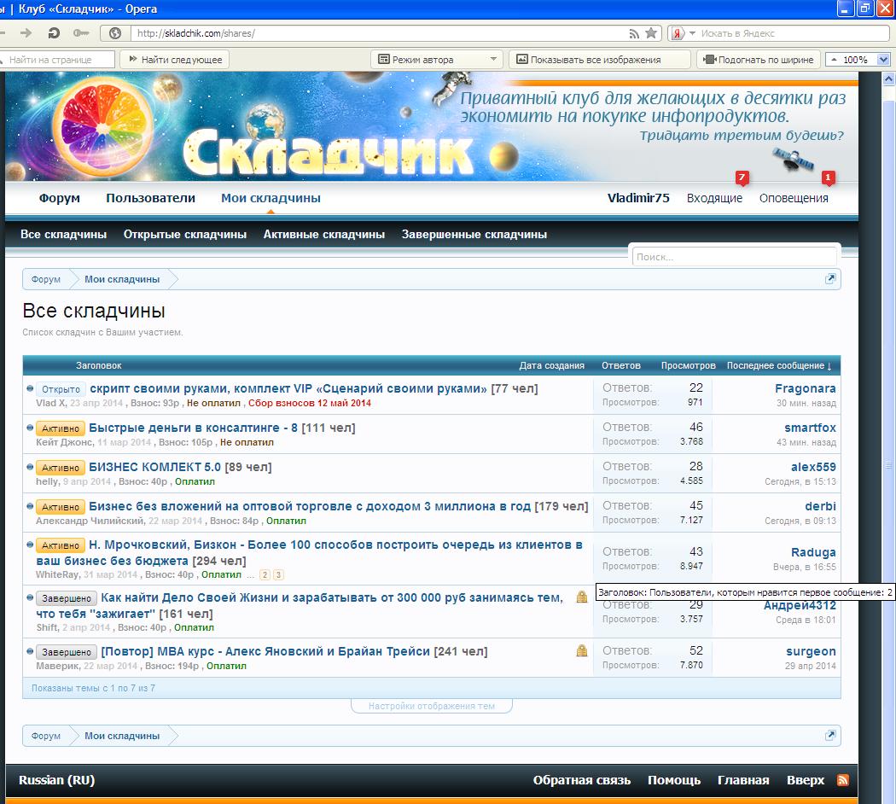Open the password wand key icon
This screenshot has height=804, width=896.
[x=80, y=33]
